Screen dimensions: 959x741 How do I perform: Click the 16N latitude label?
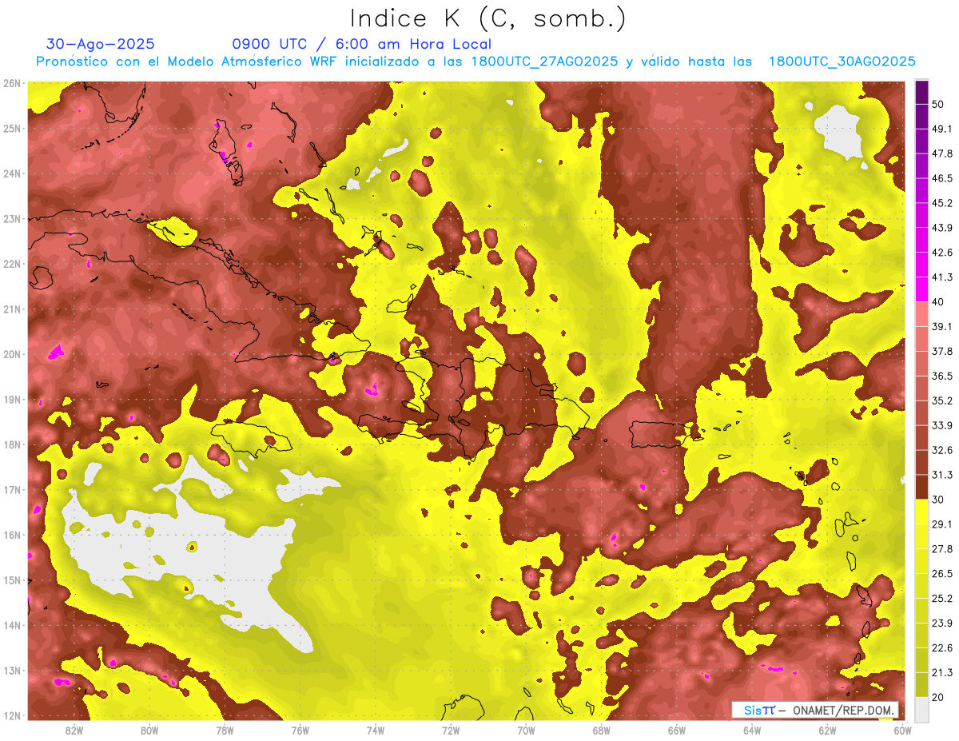coord(12,535)
